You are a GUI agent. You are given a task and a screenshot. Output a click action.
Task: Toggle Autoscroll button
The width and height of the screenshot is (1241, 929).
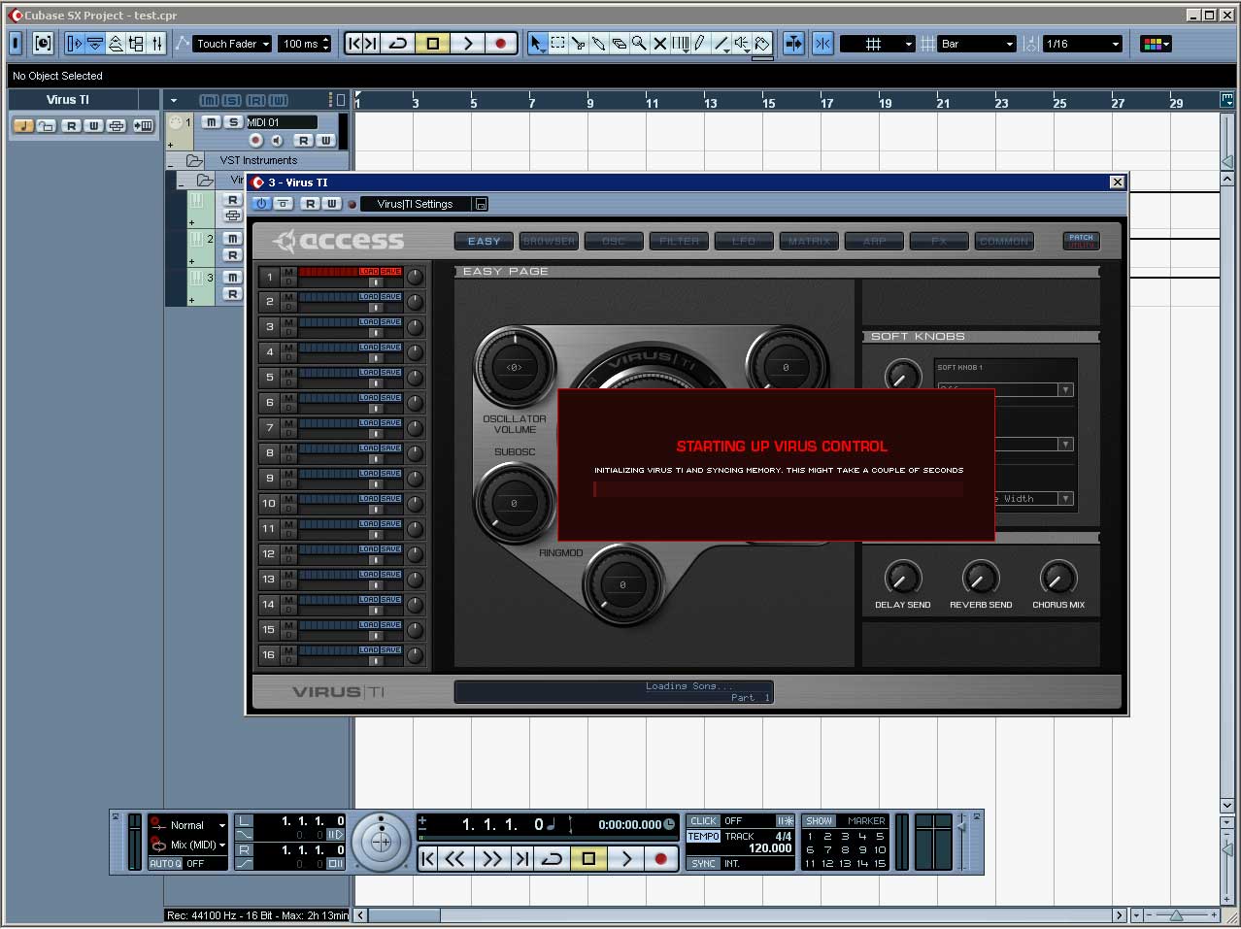(x=793, y=44)
